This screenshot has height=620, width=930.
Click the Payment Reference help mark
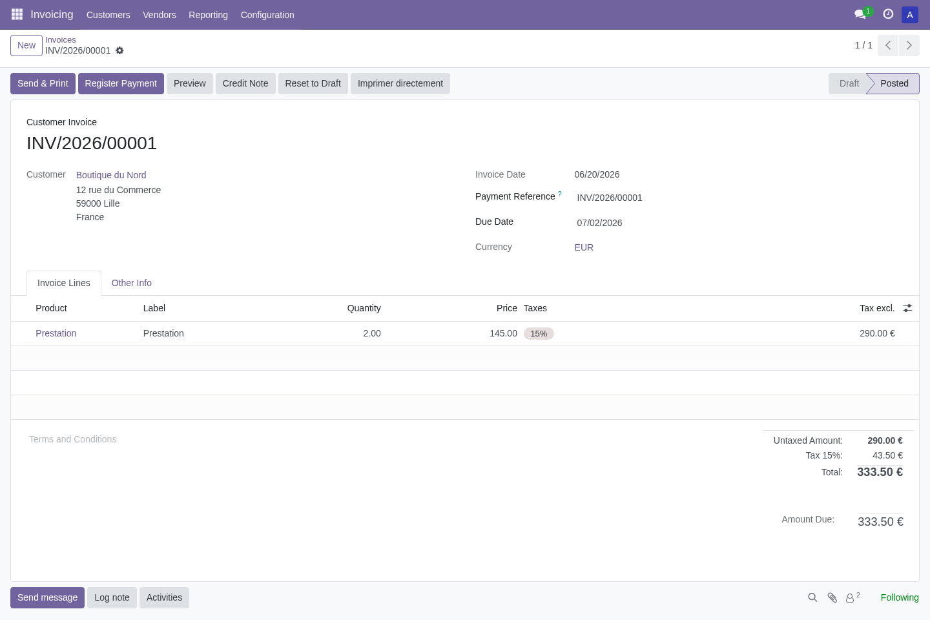coord(560,194)
